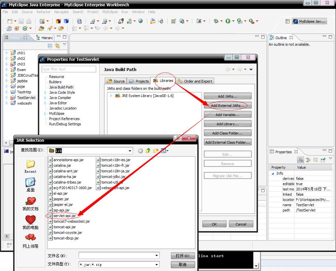336x271 pixels.
Task: Switch to the Source tab
Action: [x=116, y=81]
